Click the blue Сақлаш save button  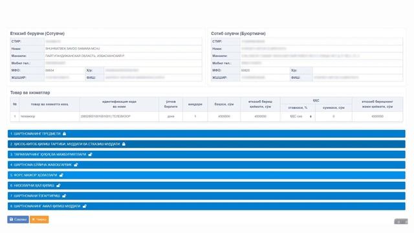[x=18, y=219]
